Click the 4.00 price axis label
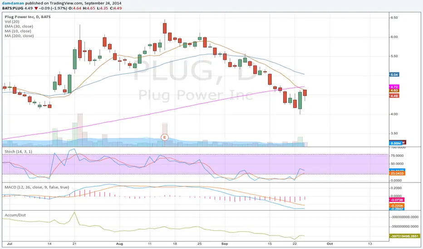The image size is (423, 249). tap(394, 114)
